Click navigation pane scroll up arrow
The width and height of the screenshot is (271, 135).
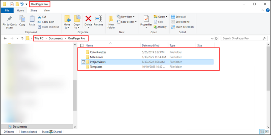[x=75, y=45]
